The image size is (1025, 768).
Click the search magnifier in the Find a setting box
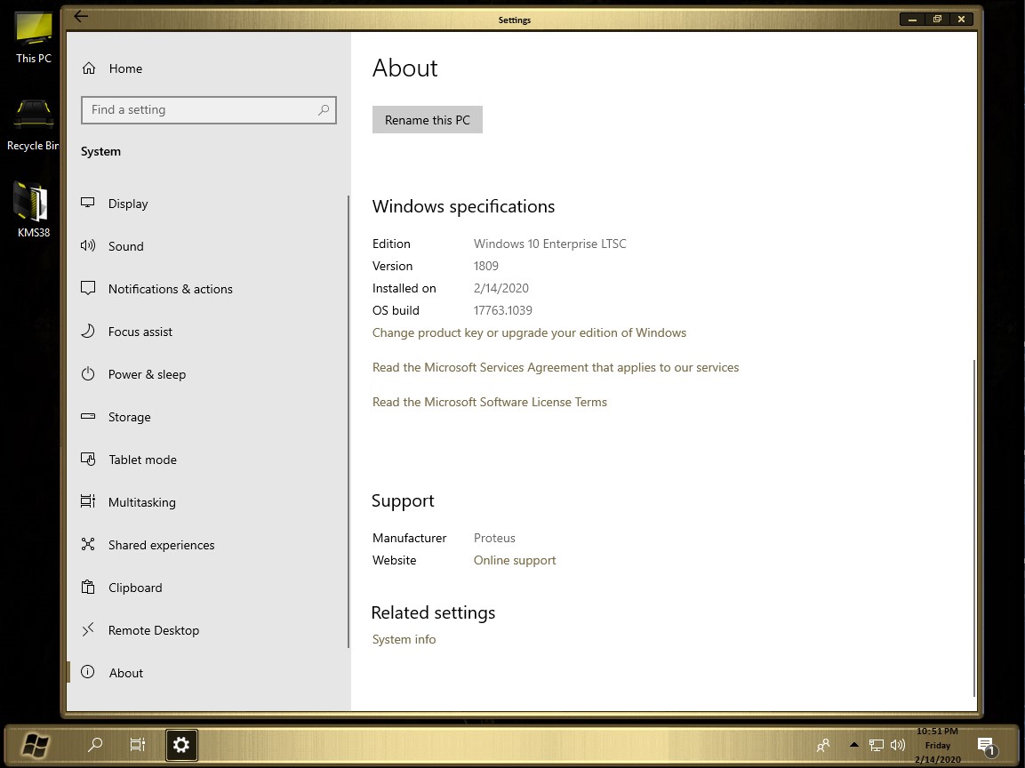[324, 110]
